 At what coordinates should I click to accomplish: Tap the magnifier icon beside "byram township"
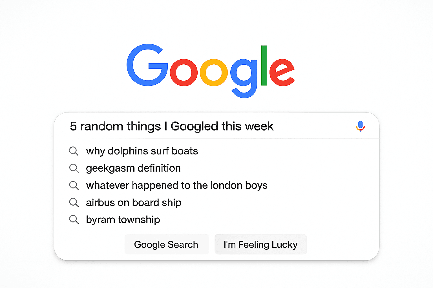[74, 219]
